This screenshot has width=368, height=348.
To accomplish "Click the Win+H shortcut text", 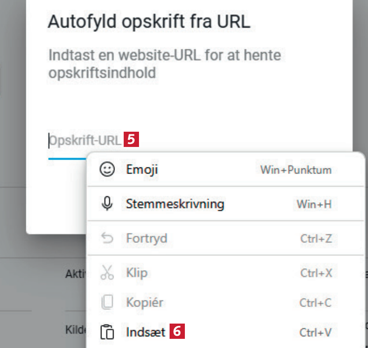I will point(313,204).
